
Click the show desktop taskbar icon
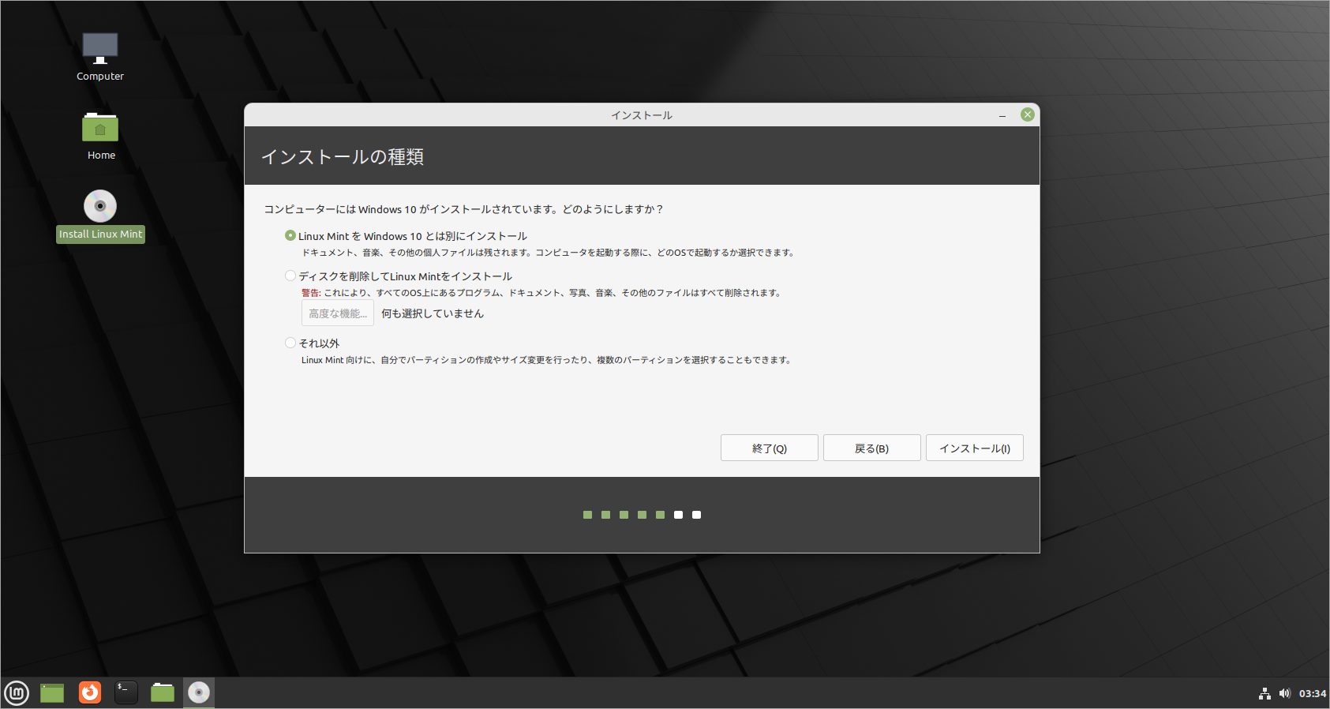coord(52,693)
